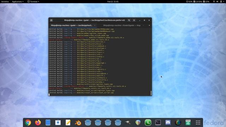Launch GIMP from the dock

128,122
